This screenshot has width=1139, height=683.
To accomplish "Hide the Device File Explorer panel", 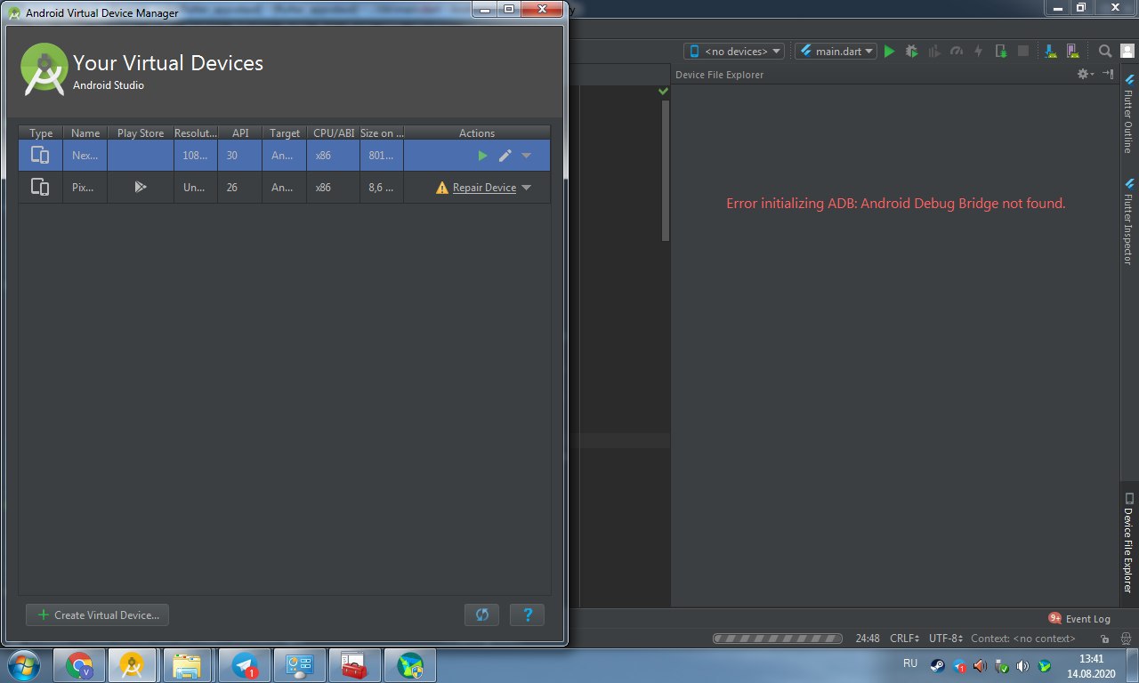I will tap(1108, 74).
